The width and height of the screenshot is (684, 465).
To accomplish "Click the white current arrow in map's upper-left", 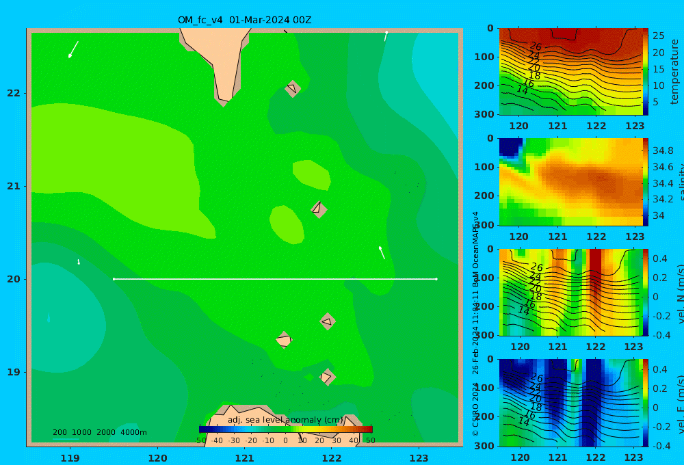I will pos(73,49).
